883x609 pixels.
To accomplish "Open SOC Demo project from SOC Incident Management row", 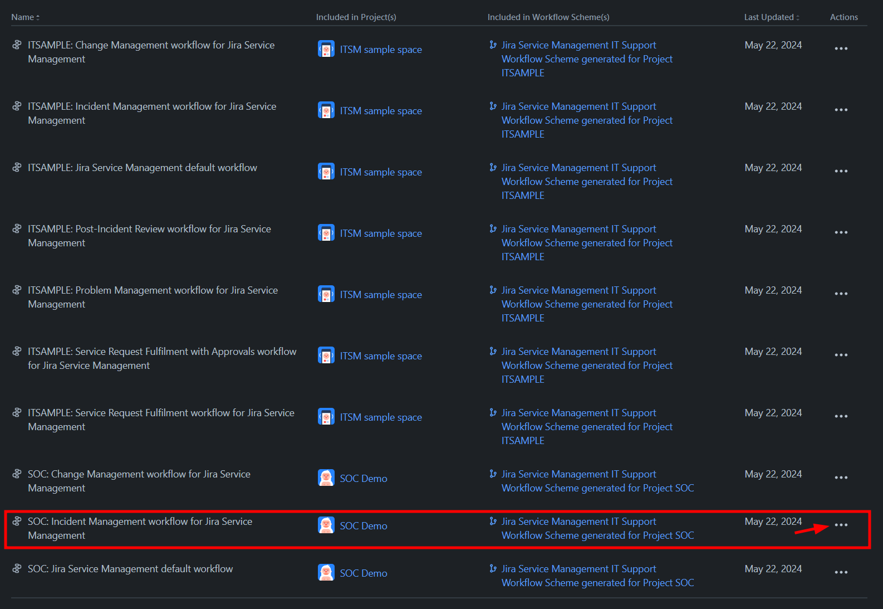I will coord(364,526).
